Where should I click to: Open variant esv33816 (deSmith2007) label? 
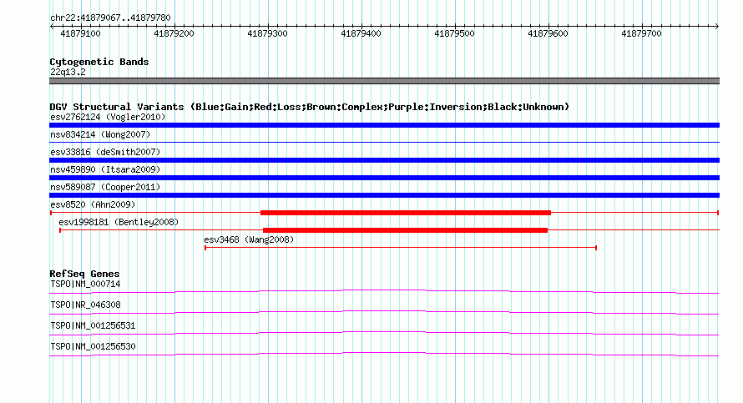pyautogui.click(x=105, y=152)
